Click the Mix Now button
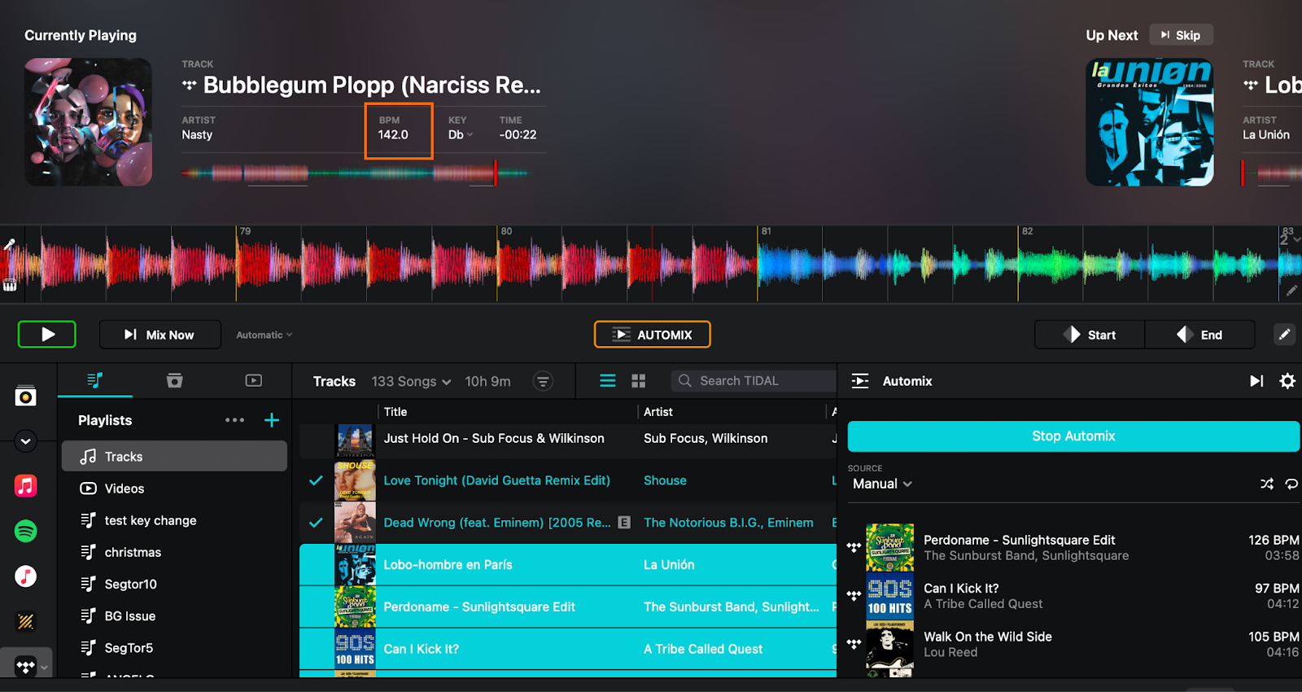 point(159,335)
